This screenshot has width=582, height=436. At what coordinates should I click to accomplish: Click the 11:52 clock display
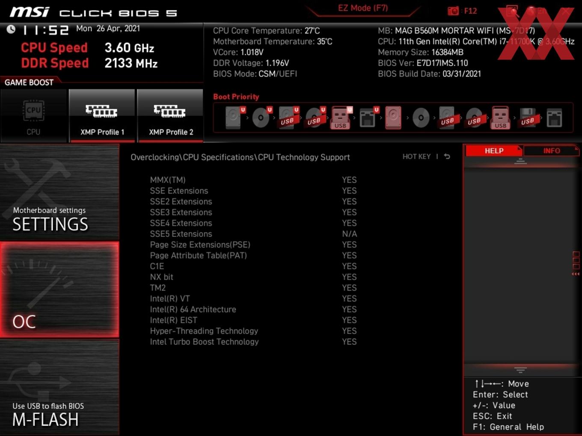tap(45, 30)
